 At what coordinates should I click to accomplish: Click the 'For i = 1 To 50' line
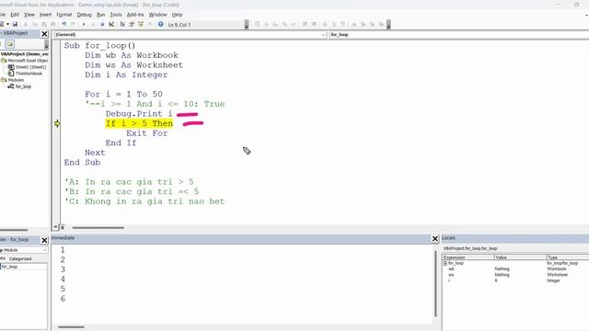(123, 94)
